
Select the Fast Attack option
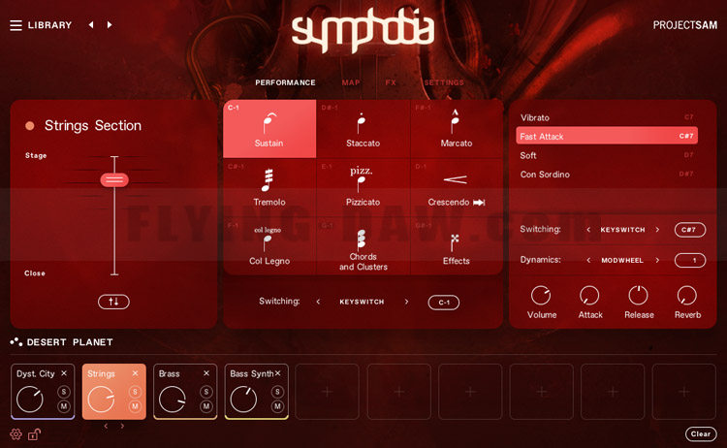pyautogui.click(x=607, y=137)
